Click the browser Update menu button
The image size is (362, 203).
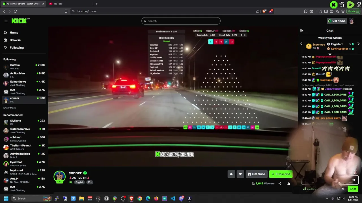(x=354, y=11)
